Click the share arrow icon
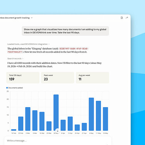The height and width of the screenshot is (145, 145). [x=127, y=18]
